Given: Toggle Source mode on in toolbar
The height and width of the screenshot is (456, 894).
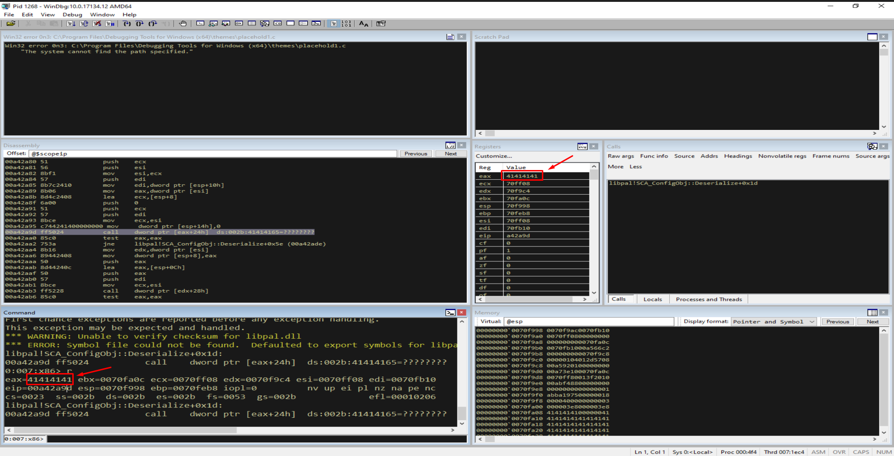Looking at the screenshot, I should click(333, 23).
